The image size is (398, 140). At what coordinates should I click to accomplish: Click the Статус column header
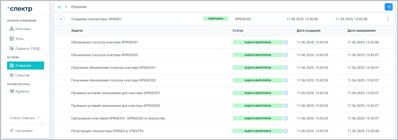coord(238,31)
